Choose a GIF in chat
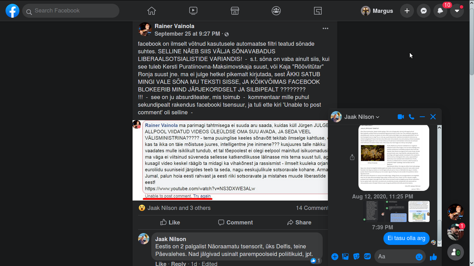This screenshot has height=266, width=474. (x=367, y=257)
